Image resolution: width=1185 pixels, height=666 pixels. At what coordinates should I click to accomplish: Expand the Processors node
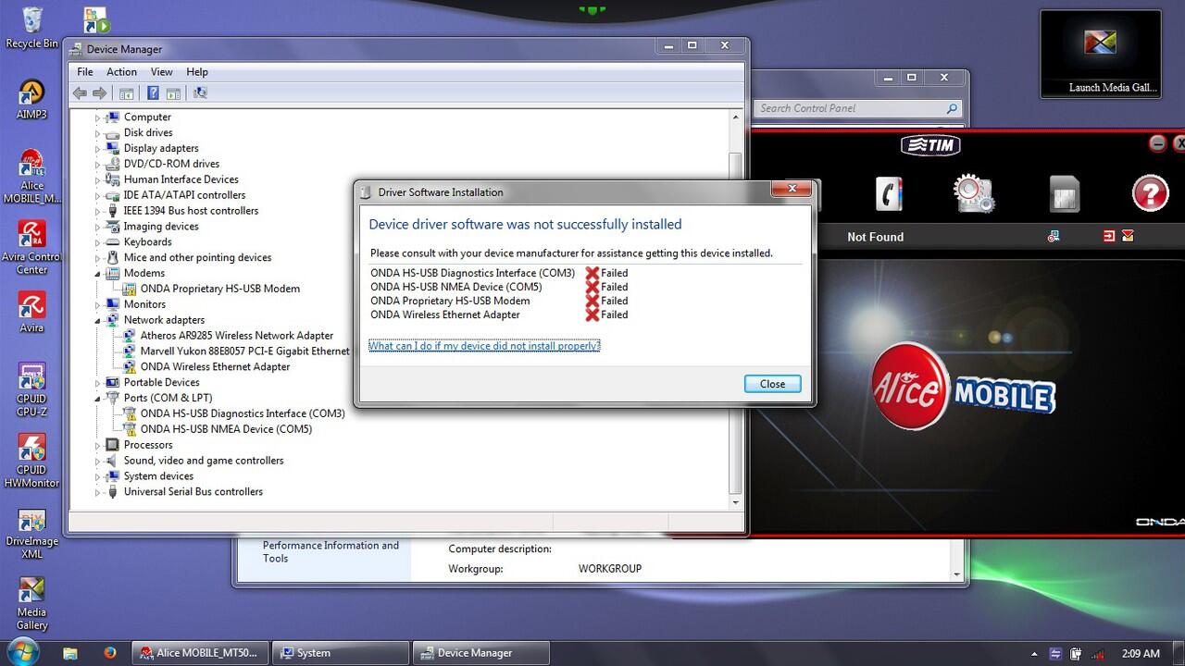(x=97, y=445)
